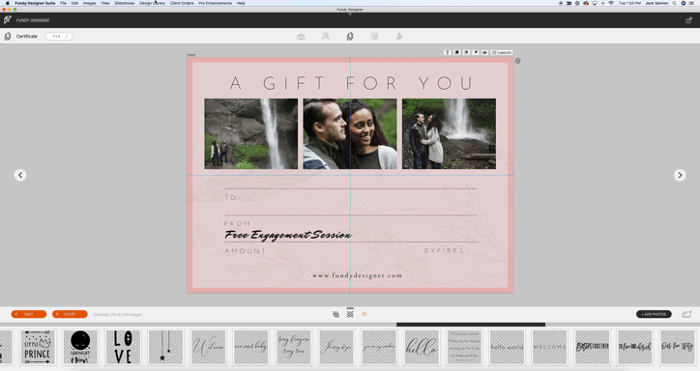
Task: Open the File menu
Action: pyautogui.click(x=63, y=3)
